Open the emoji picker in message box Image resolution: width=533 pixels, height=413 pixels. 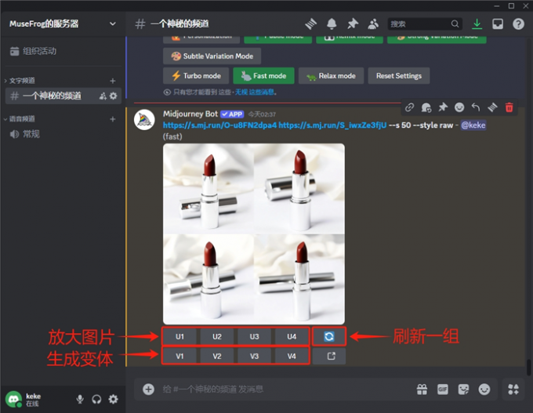tap(484, 389)
